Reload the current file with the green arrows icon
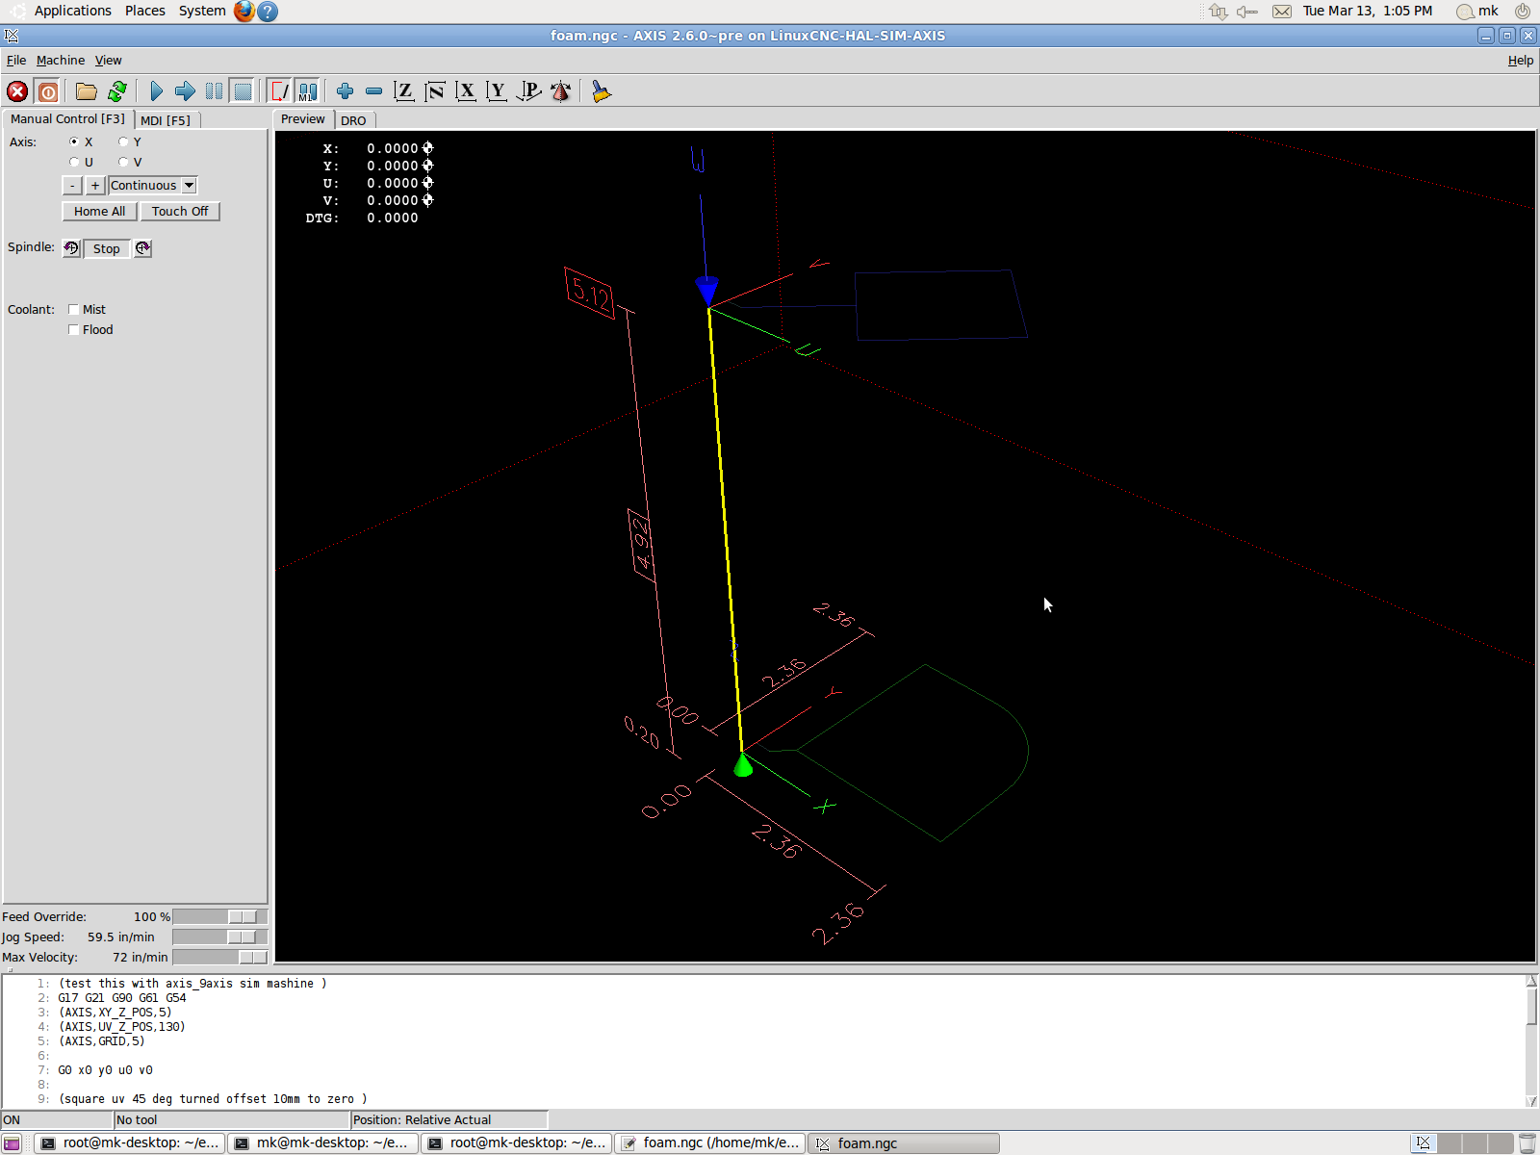Image resolution: width=1540 pixels, height=1155 pixels. click(x=117, y=91)
